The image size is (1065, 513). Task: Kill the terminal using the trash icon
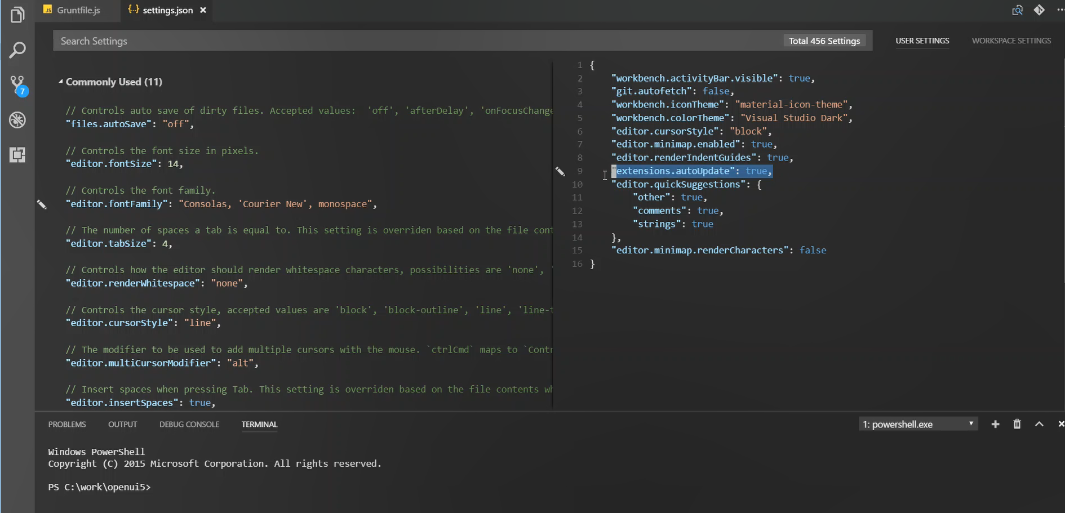[1017, 424]
